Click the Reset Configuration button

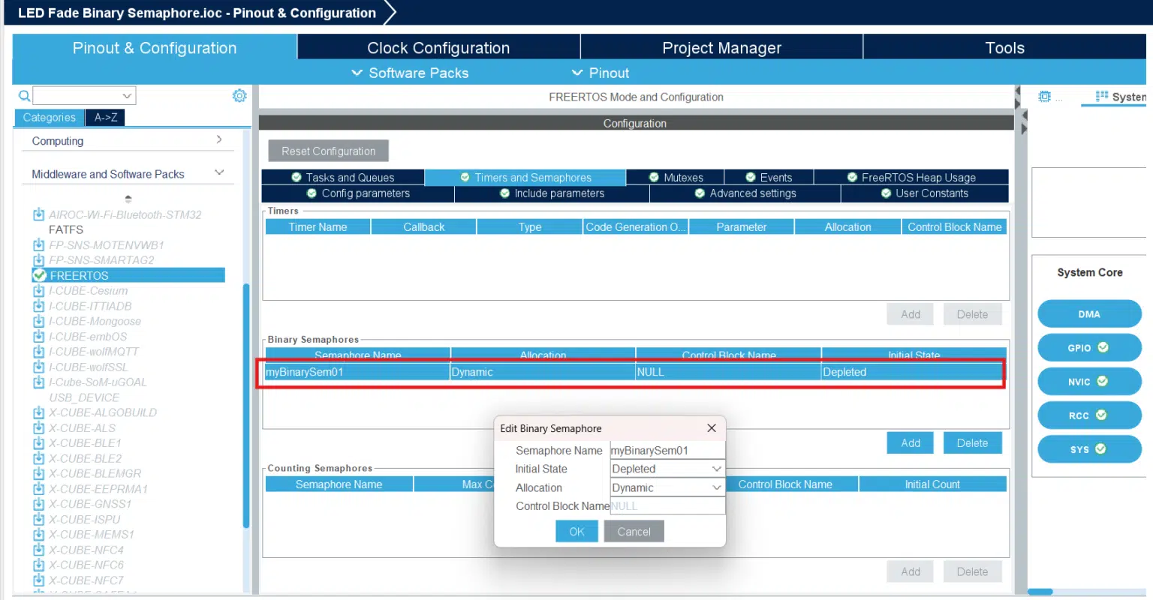(328, 151)
